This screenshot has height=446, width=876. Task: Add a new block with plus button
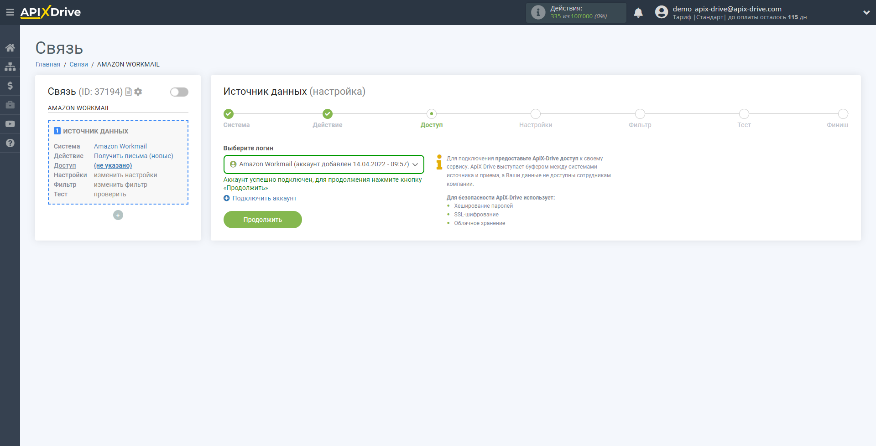[118, 215]
